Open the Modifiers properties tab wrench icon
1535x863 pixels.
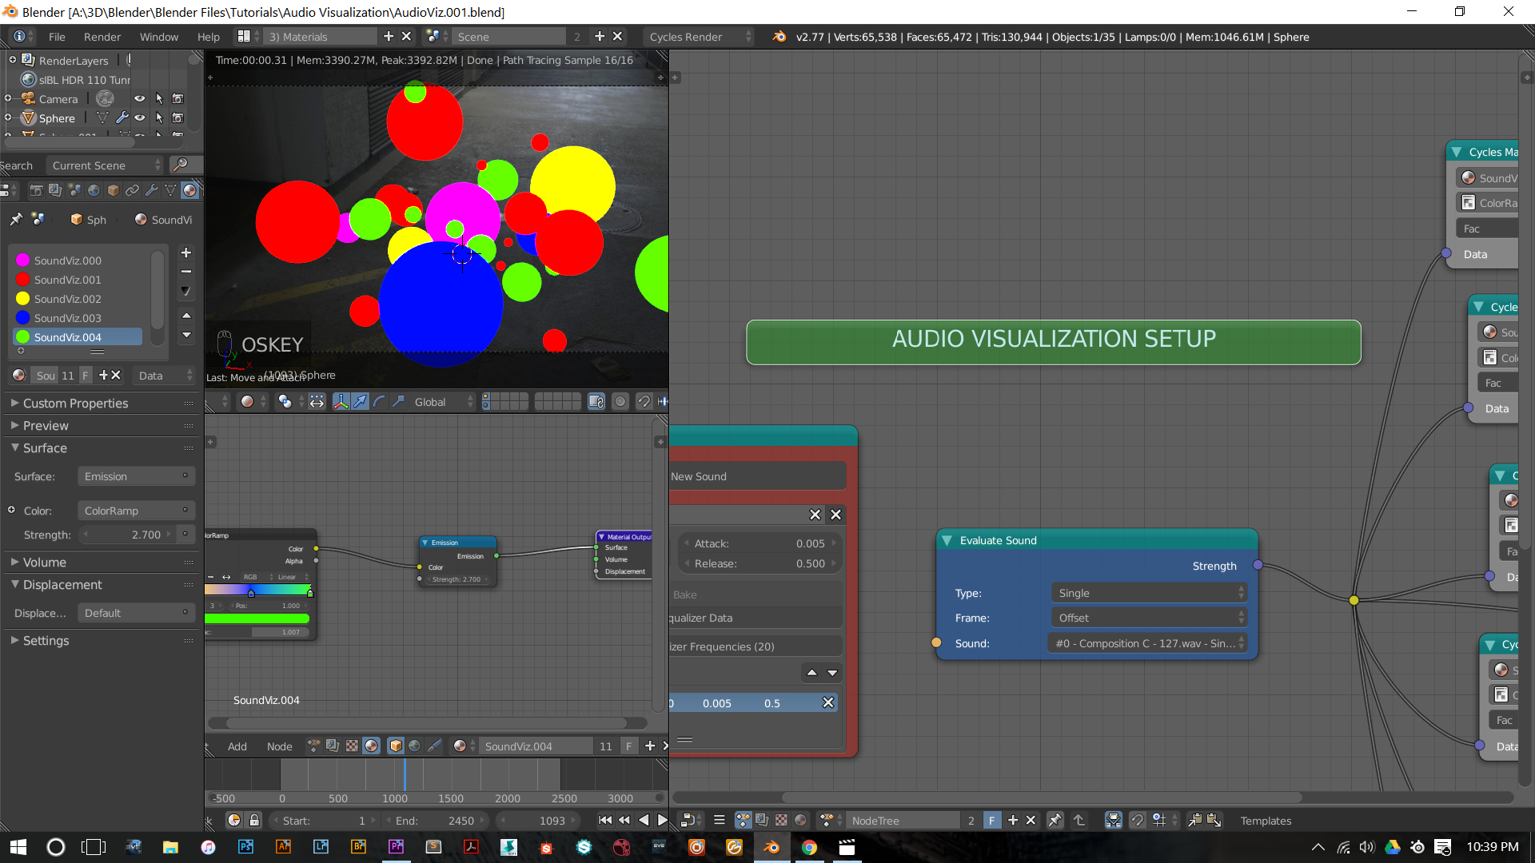[151, 190]
